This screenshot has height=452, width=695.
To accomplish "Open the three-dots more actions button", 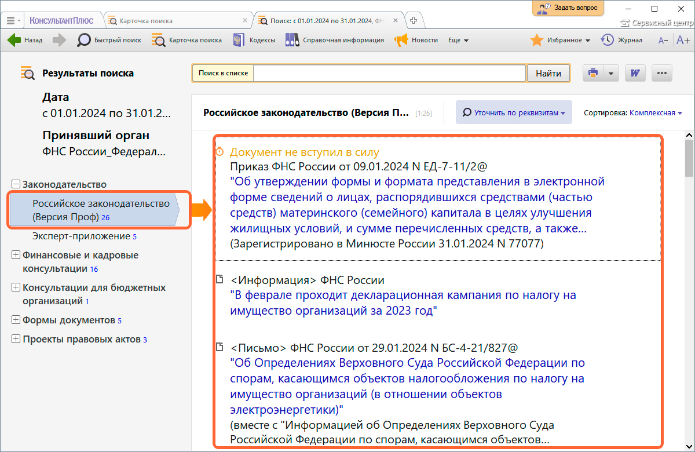I will 662,74.
